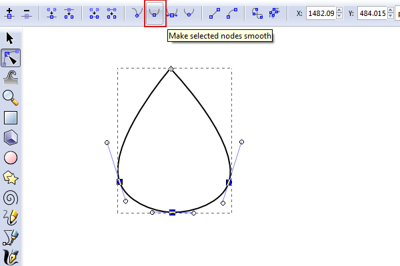Select the top cusp node of teardrop
The height and width of the screenshot is (266, 400).
click(x=171, y=68)
